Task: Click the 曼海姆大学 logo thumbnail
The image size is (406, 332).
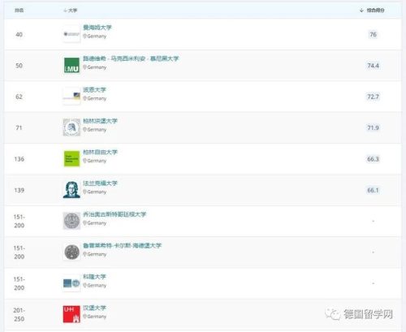Action: [x=71, y=34]
